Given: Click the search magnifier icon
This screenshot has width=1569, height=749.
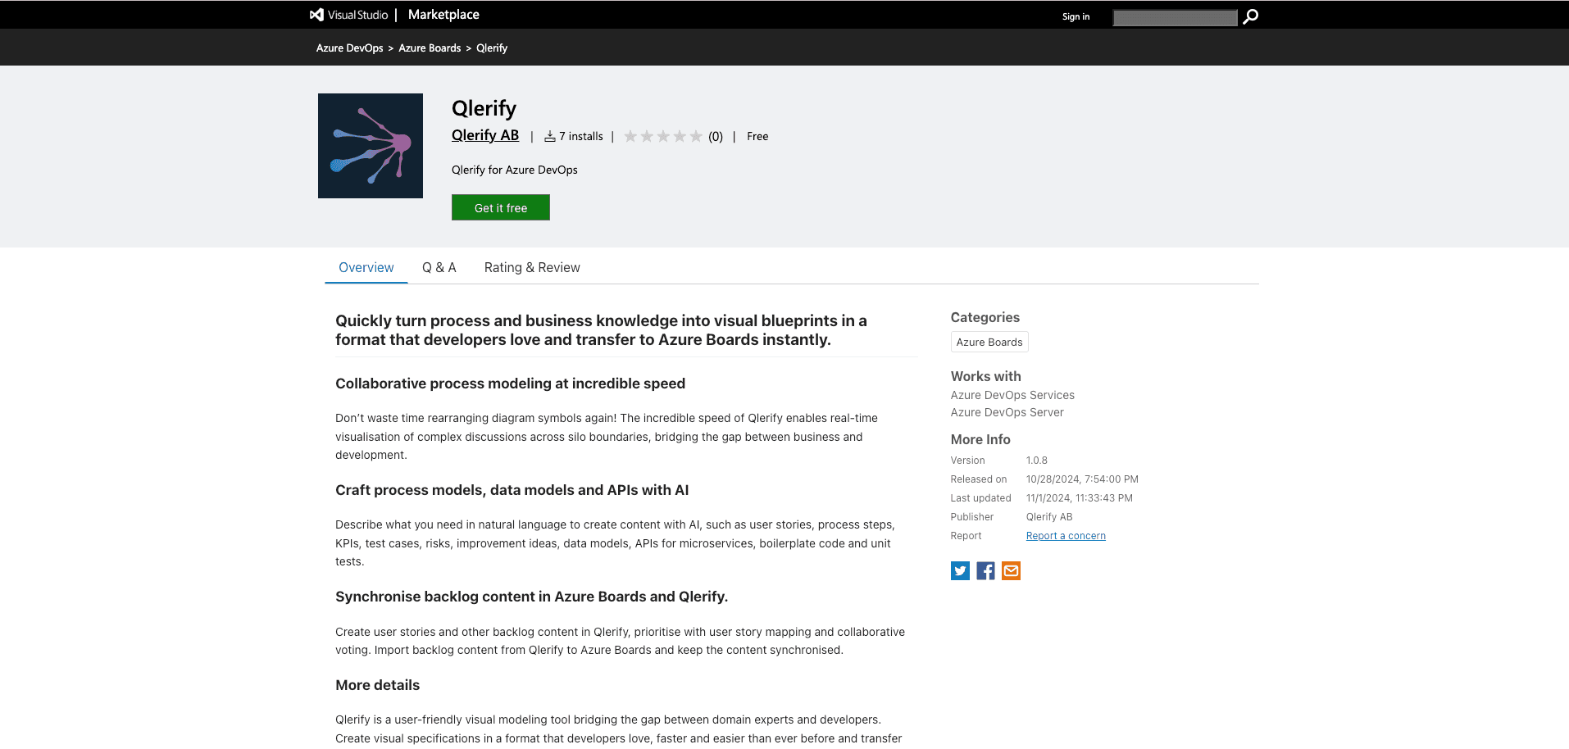Looking at the screenshot, I should tap(1250, 16).
